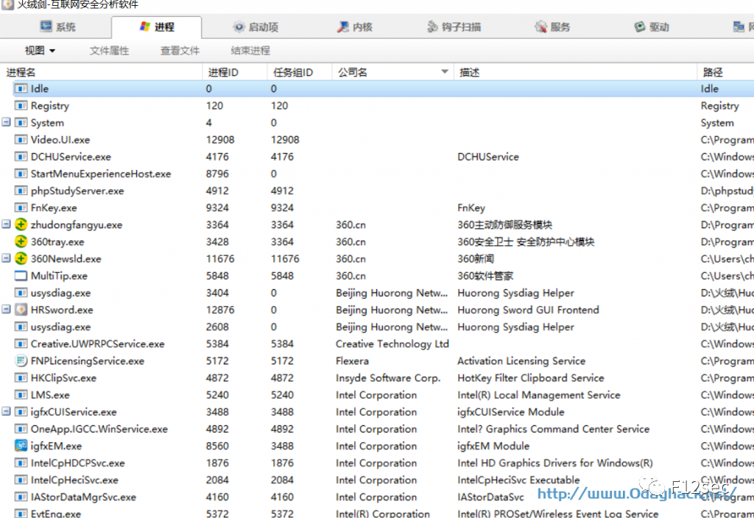Open the 服务 tab

552,27
